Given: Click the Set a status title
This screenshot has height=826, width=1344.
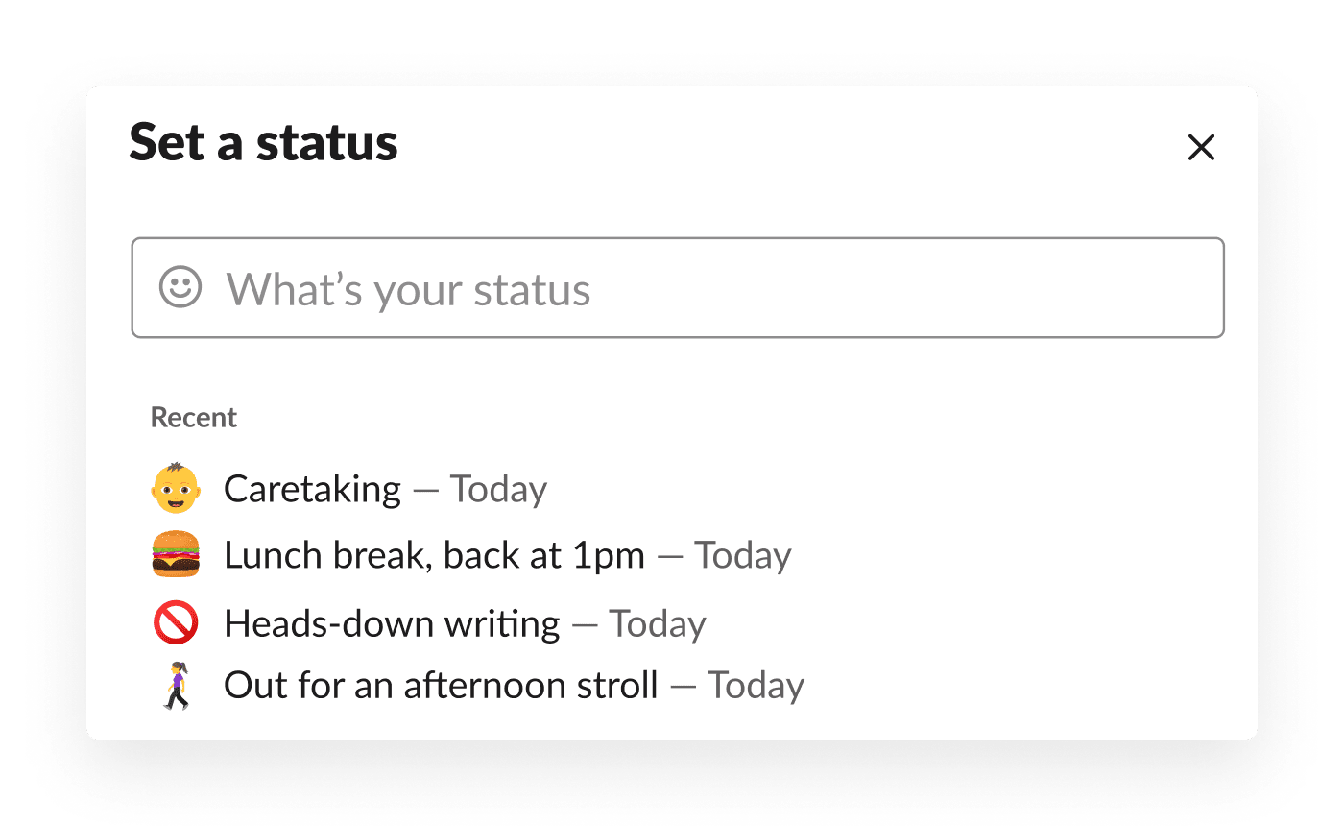Looking at the screenshot, I should [263, 142].
